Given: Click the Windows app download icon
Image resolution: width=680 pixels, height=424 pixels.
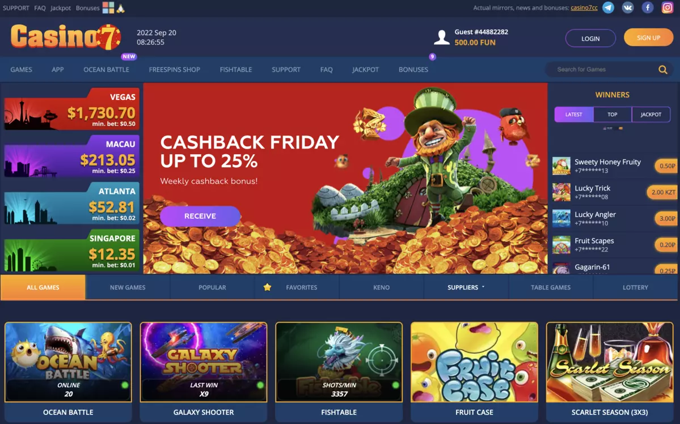Looking at the screenshot, I should [x=108, y=7].
